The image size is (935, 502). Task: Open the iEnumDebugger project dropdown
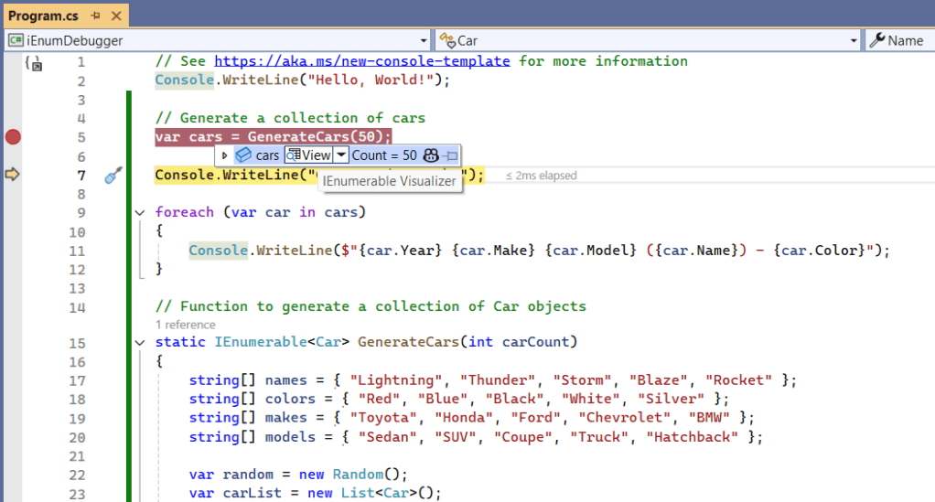[423, 40]
